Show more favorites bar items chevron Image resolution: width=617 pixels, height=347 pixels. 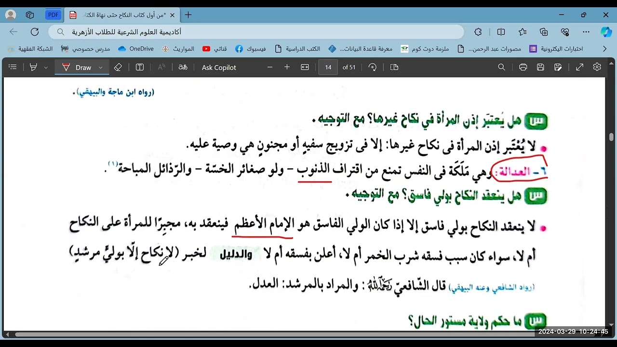[x=605, y=49]
